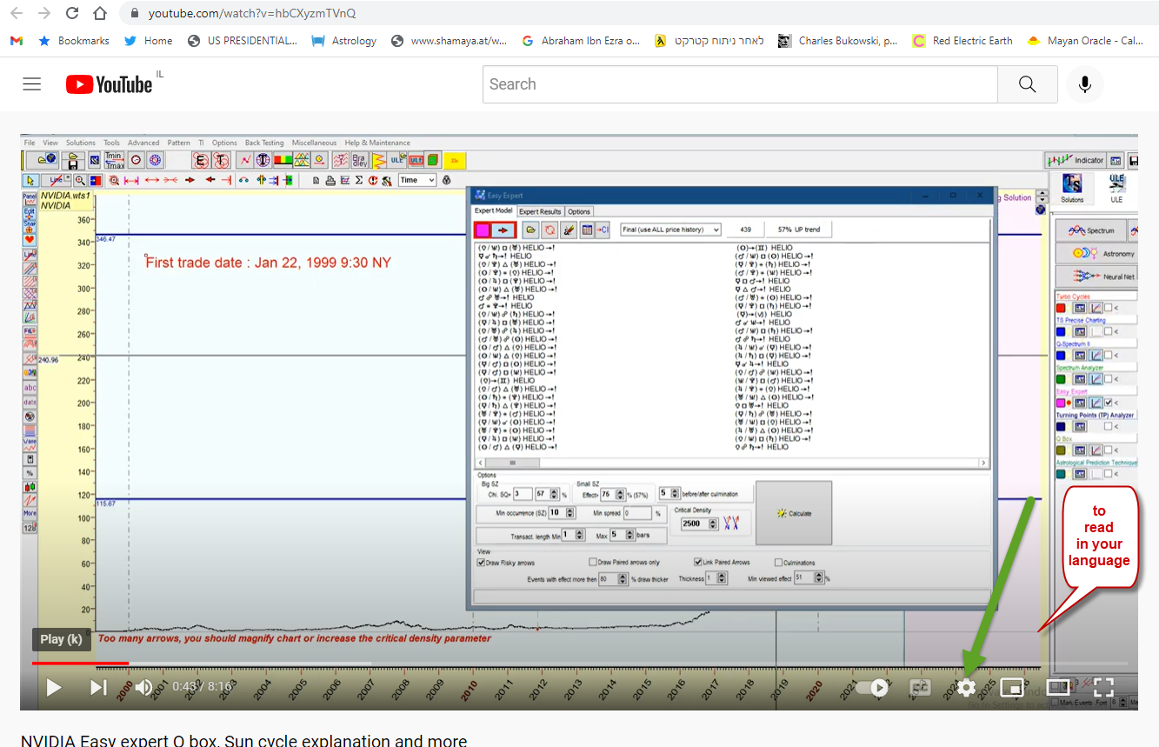The width and height of the screenshot is (1159, 747).
Task: Click the YouTube logo
Action: [x=109, y=84]
